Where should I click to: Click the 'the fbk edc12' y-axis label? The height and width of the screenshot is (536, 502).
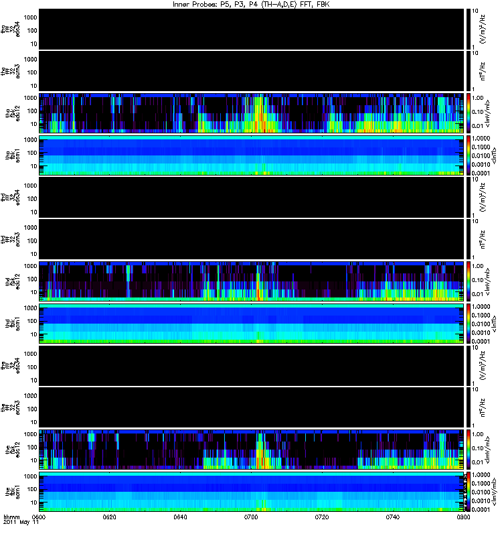[13, 450]
